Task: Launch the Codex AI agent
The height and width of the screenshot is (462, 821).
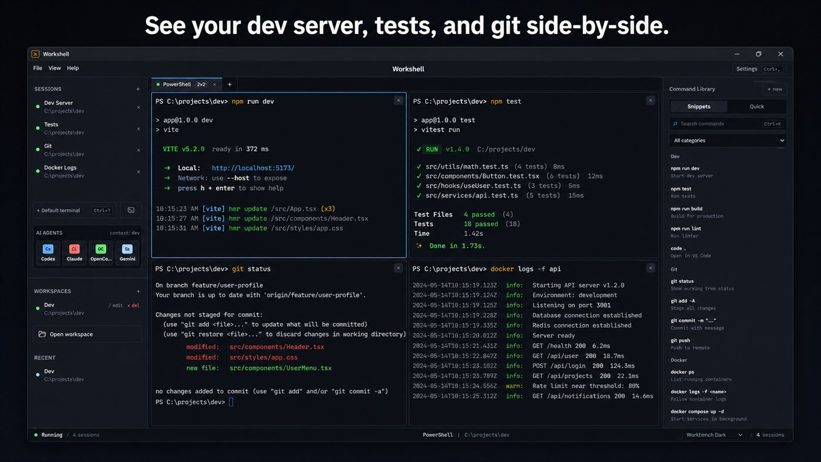Action: 48,253
